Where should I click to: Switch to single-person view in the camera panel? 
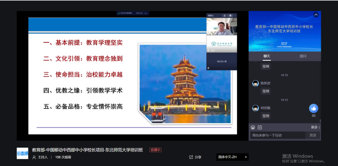225,15
